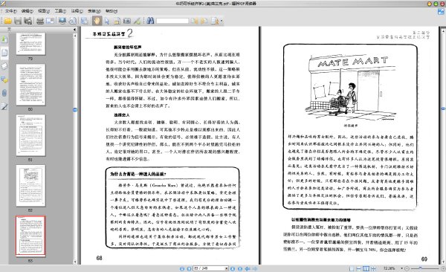Screen dimensions: 446x272
Task: Click the printer icon in the toolbar
Action: [x=40, y=21]
